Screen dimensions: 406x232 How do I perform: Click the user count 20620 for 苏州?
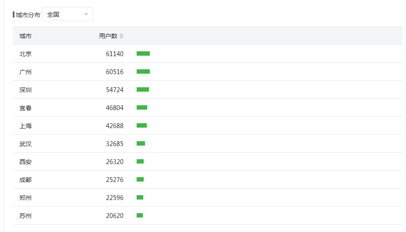pos(115,216)
